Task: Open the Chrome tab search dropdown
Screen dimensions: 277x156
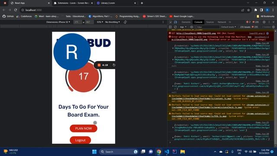Action: coord(248,3)
